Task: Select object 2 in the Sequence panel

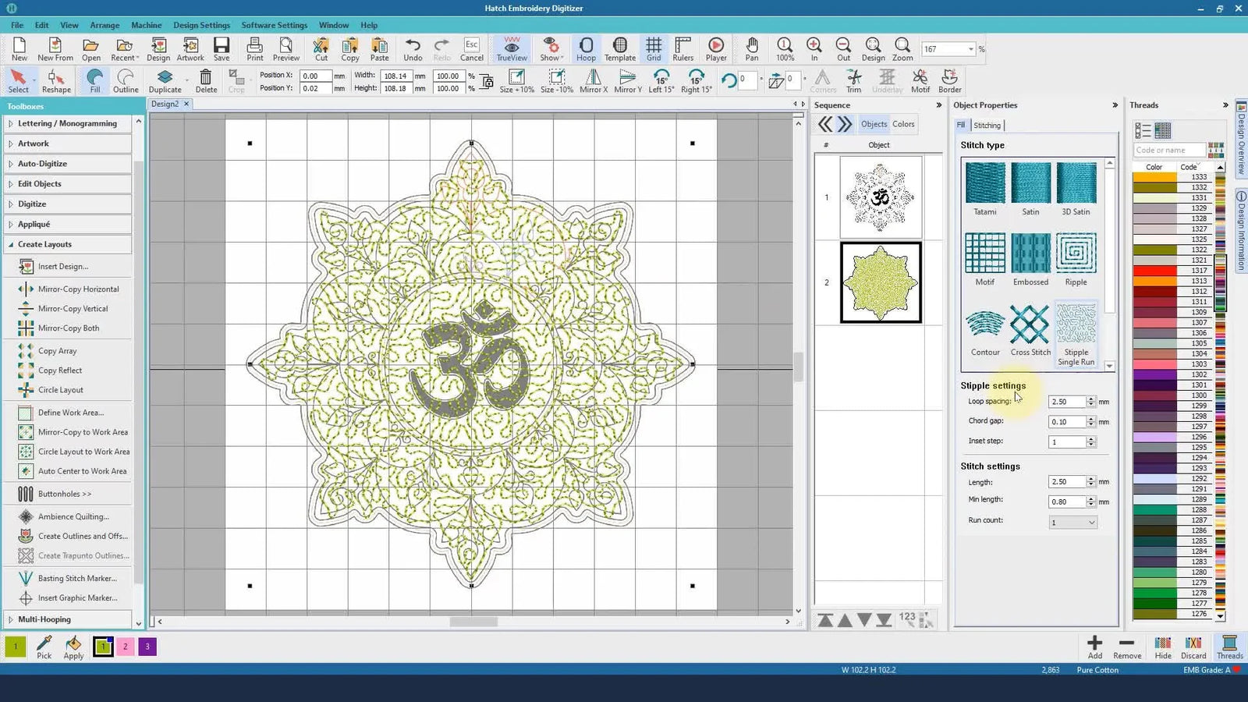Action: click(x=879, y=282)
